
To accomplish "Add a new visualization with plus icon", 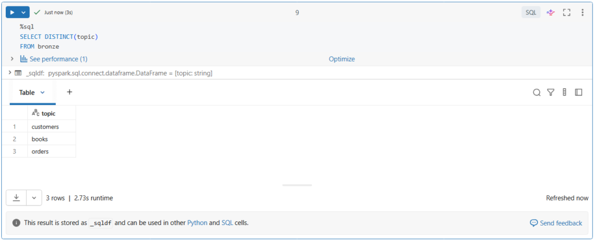I will 70,92.
